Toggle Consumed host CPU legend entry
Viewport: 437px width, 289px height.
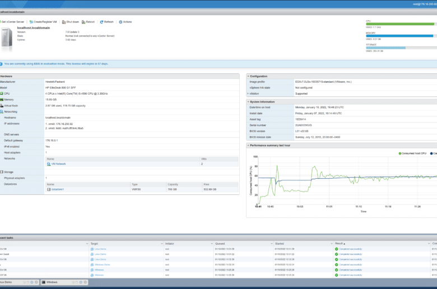click(412, 153)
